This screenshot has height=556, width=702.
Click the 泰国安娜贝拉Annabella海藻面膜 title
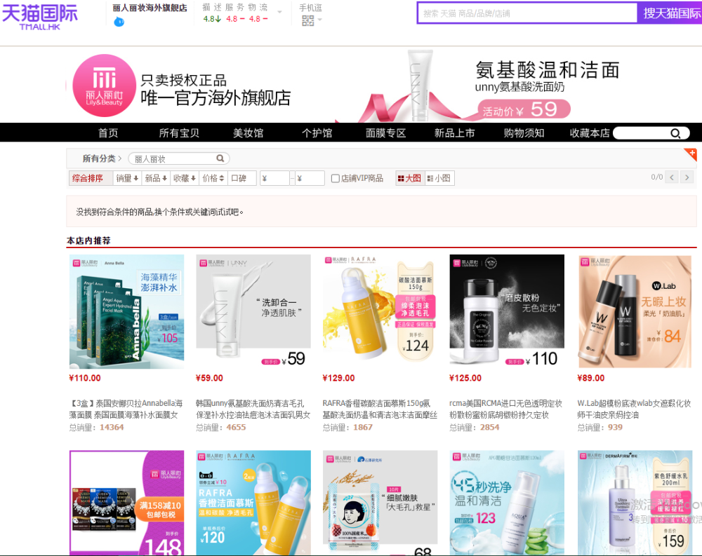click(x=126, y=409)
